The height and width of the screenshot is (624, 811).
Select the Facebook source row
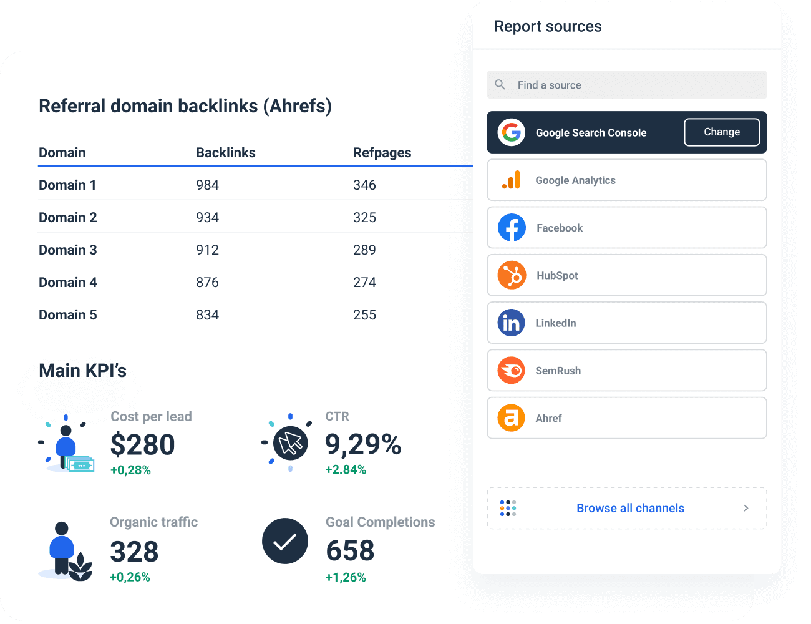626,228
